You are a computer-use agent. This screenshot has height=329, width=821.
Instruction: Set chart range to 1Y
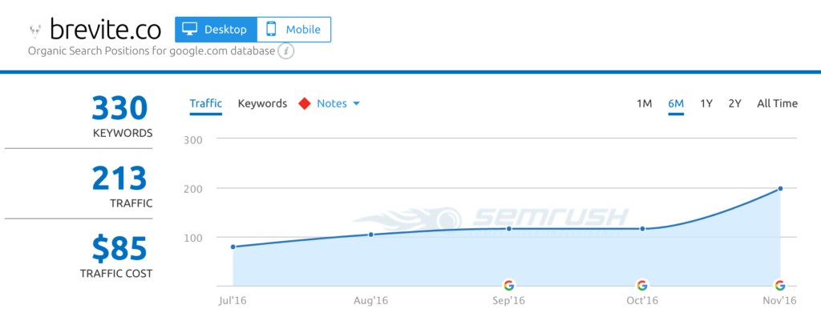click(x=706, y=103)
